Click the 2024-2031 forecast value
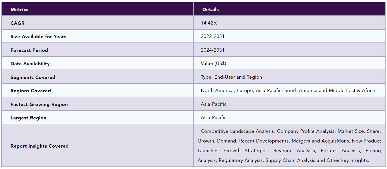The height and width of the screenshot is (169, 387). (x=213, y=50)
